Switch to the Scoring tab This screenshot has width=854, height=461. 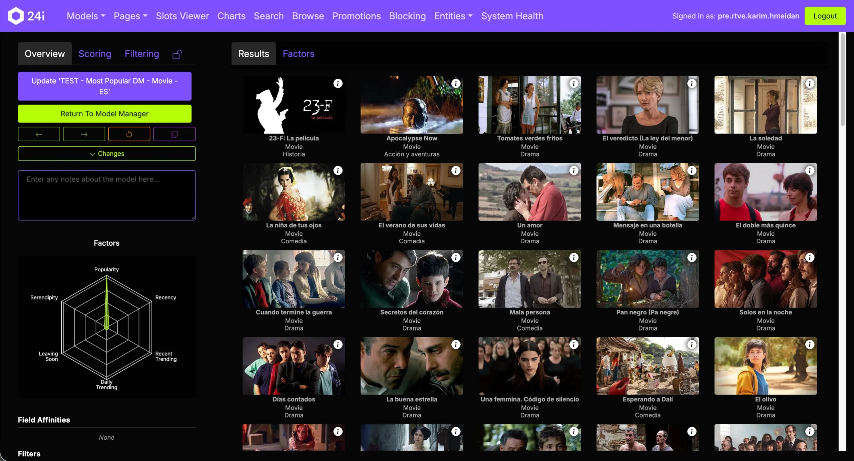point(95,54)
